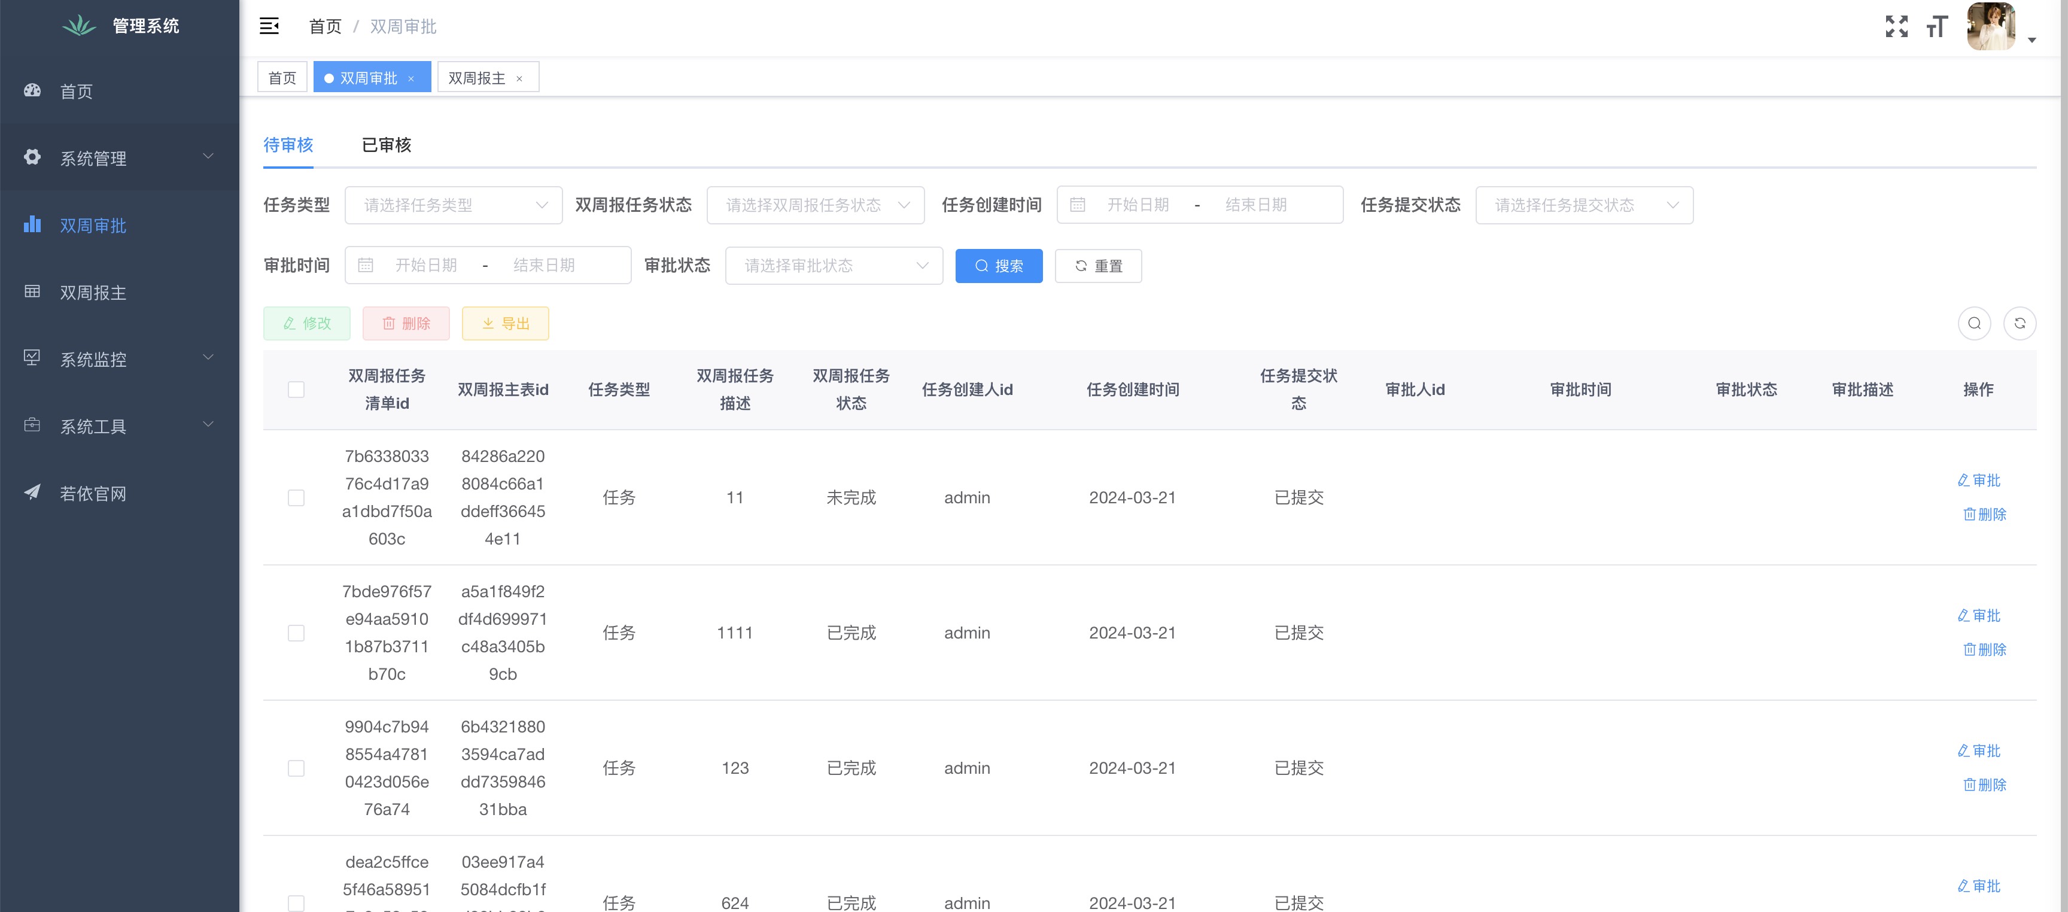Click the 未完成 status cell
The image size is (2068, 912).
(x=851, y=498)
